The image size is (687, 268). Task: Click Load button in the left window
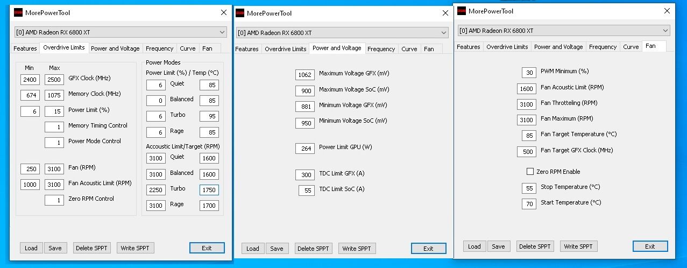pos(31,248)
